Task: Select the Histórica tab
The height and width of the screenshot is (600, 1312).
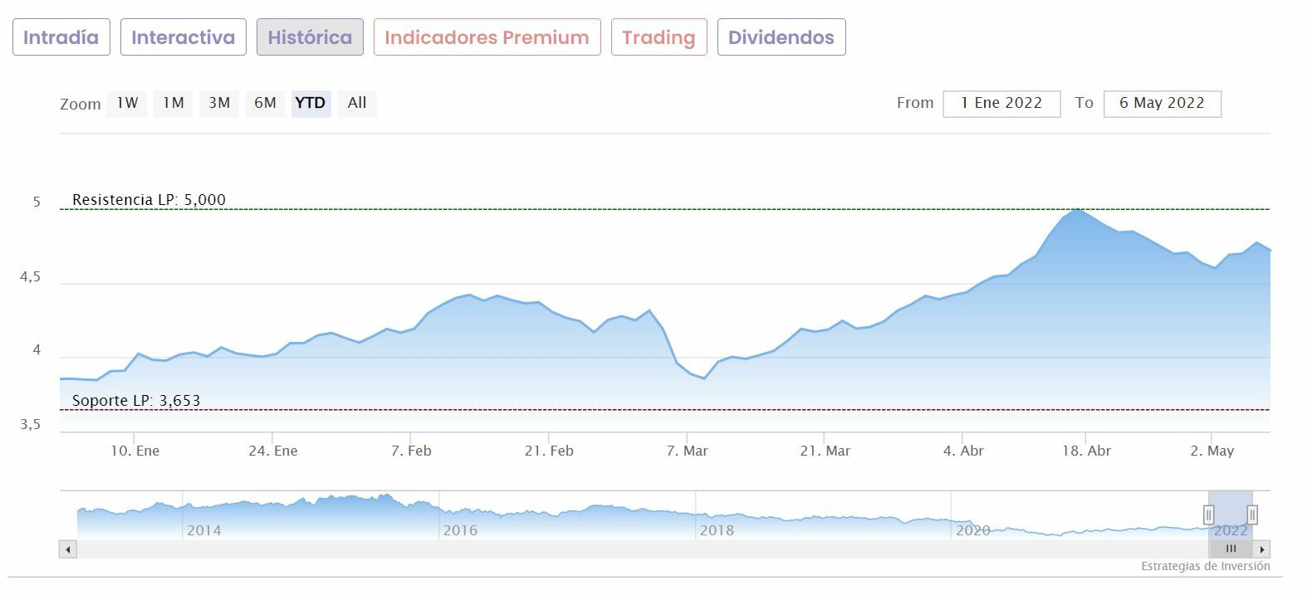Action: [310, 37]
